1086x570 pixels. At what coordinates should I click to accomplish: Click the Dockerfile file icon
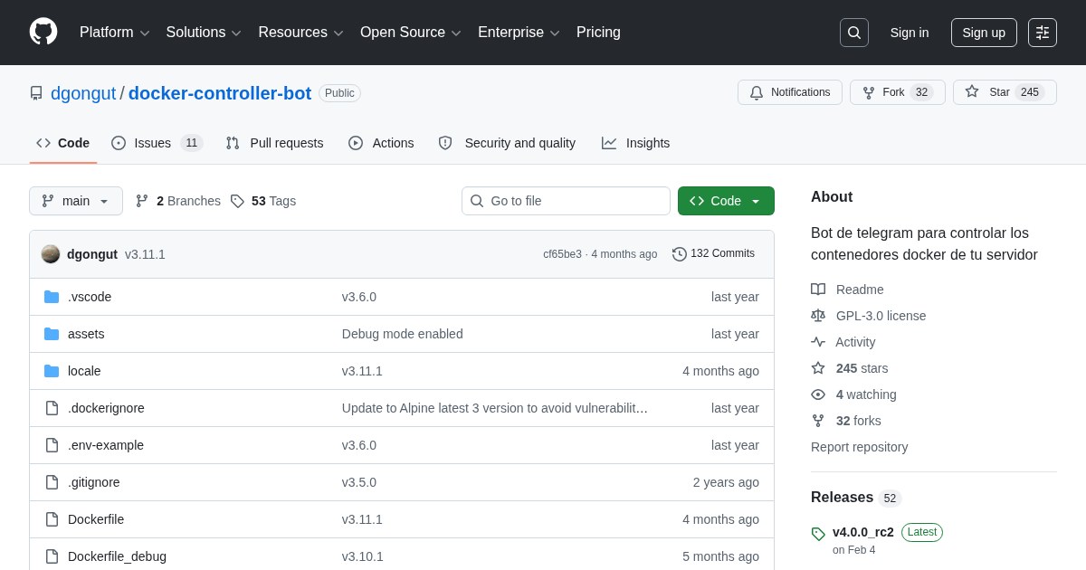click(x=52, y=519)
